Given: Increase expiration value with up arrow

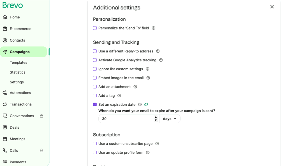Looking at the screenshot, I should [156, 117].
